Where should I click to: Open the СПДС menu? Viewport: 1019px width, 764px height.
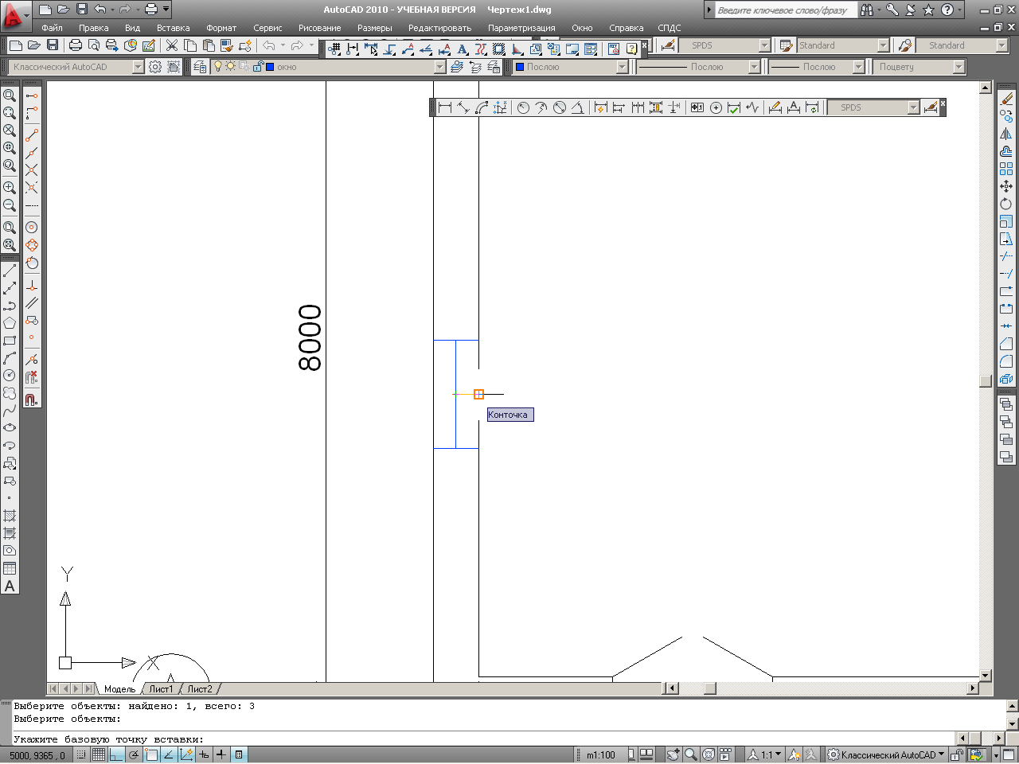coord(670,28)
